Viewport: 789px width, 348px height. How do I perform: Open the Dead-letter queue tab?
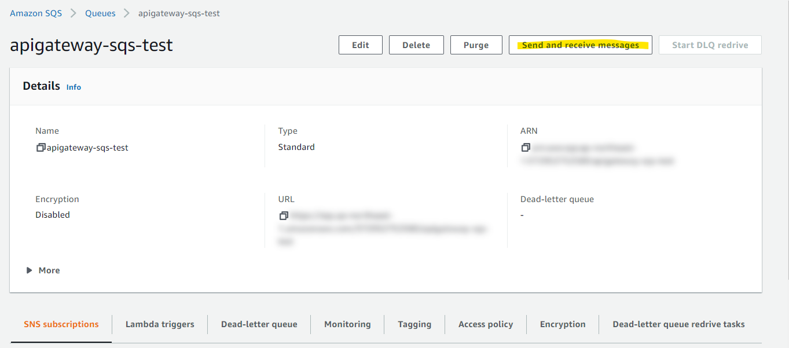pyautogui.click(x=259, y=324)
